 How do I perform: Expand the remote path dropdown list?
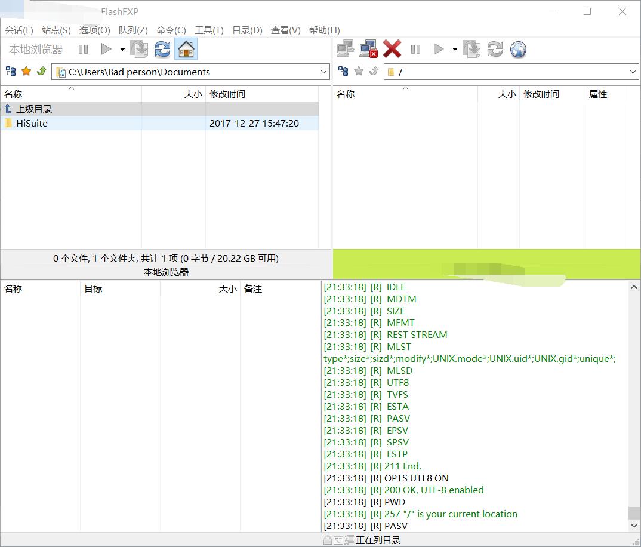633,72
